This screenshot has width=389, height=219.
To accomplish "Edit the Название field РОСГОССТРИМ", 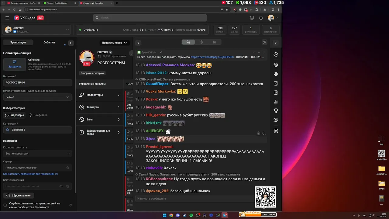I will tap(38, 82).
